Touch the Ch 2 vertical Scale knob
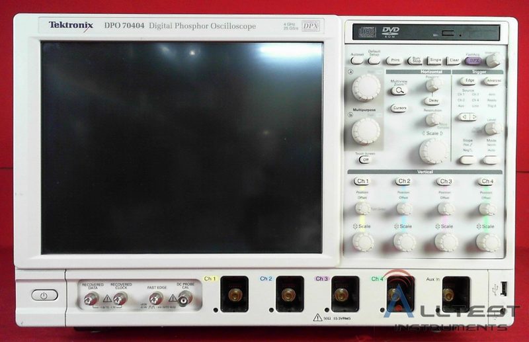Image resolution: width=529 pixels, height=342 pixels. 404,241
